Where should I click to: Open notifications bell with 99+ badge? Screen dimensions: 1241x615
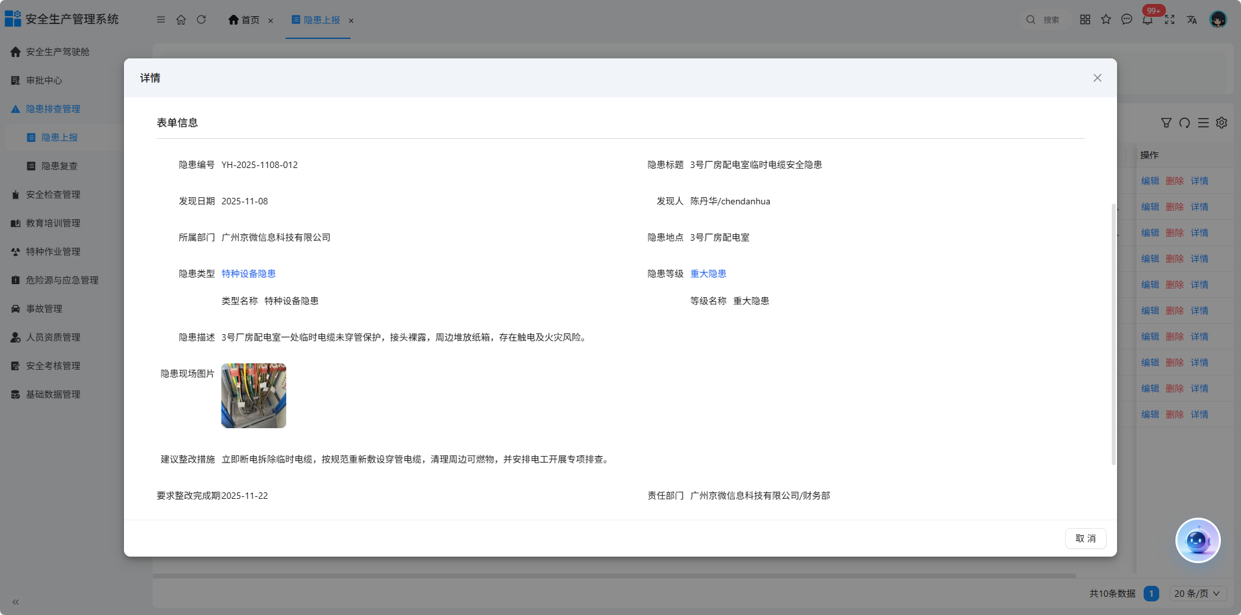point(1148,19)
